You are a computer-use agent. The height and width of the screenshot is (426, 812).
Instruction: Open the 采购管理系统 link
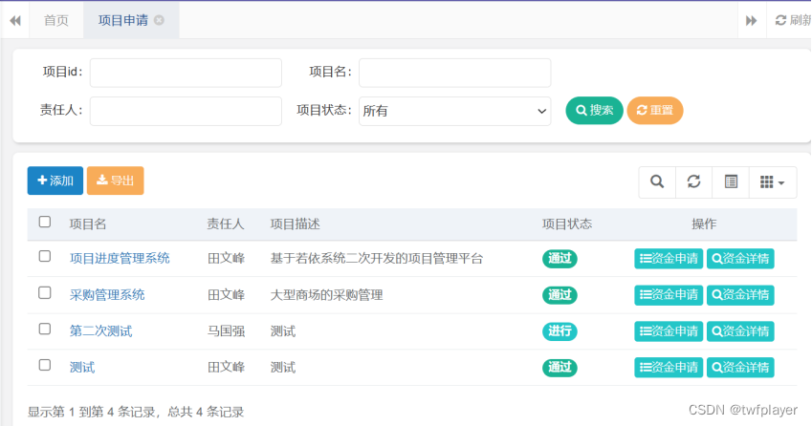[107, 295]
